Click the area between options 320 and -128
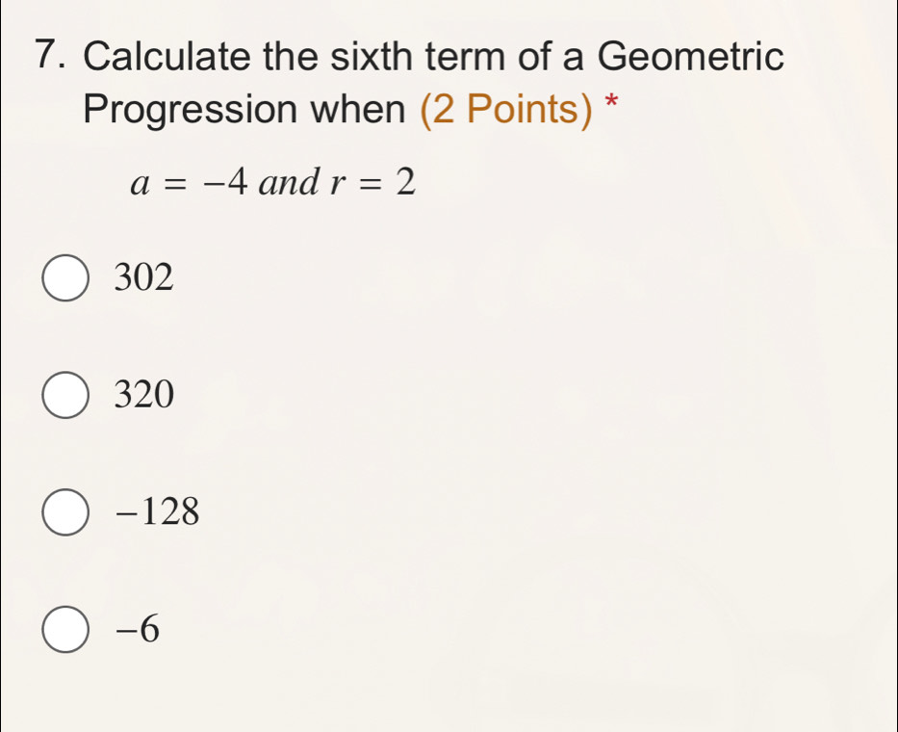898x732 pixels. 289,453
